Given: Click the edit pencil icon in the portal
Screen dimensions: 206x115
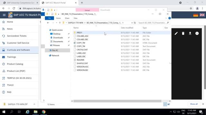Looking at the screenshot, I should (176, 34).
